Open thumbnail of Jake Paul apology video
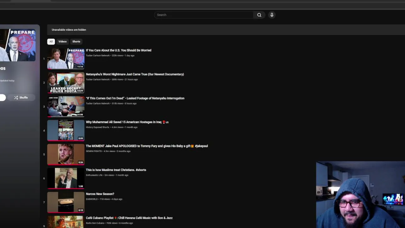Viewport: 405px width, 228px height. point(66,155)
